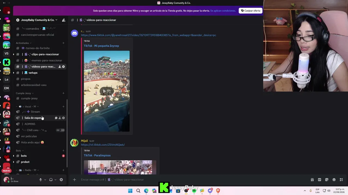Show hidden system tray icons
This screenshot has height=195, width=348.
click(x=305, y=191)
